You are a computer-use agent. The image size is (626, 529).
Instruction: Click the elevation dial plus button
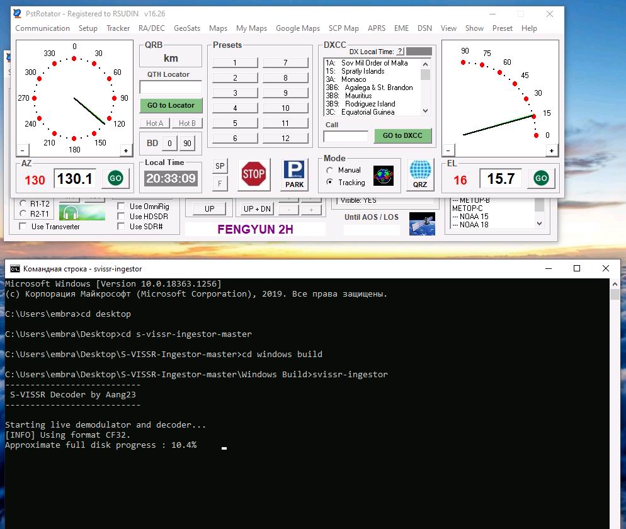pyautogui.click(x=551, y=151)
